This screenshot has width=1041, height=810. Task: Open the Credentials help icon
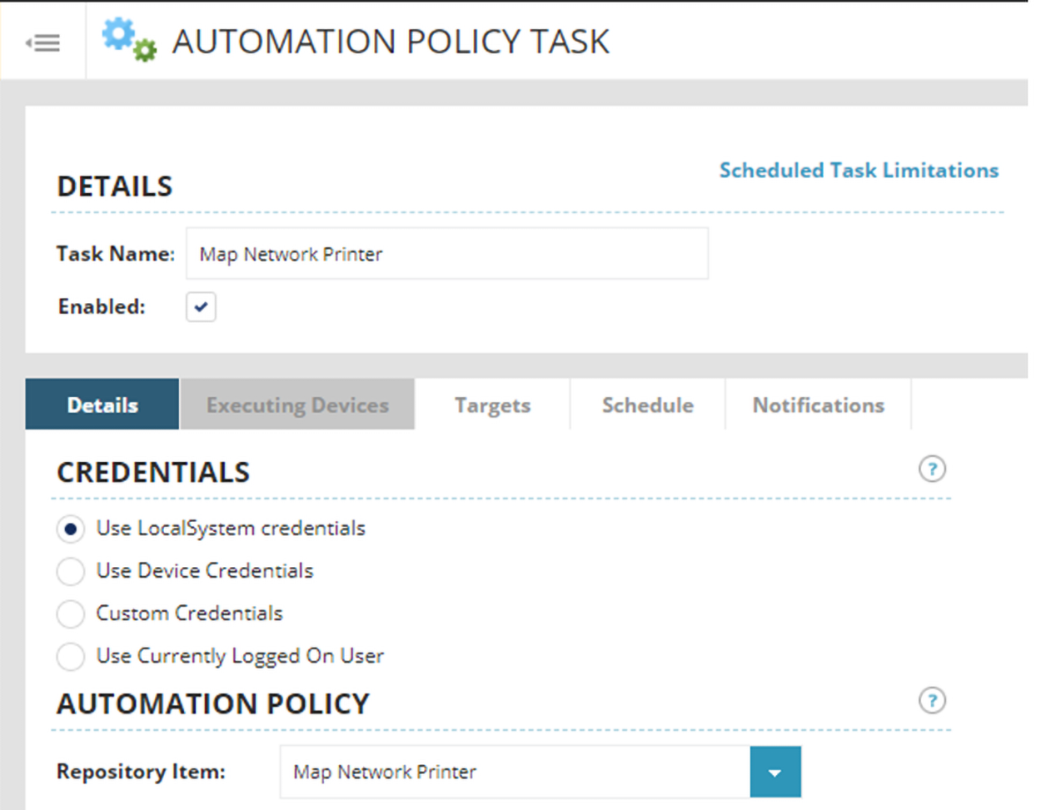click(x=933, y=470)
